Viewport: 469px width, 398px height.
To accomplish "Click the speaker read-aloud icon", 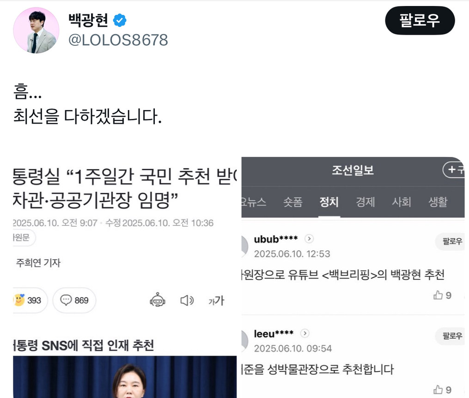I will (x=187, y=300).
